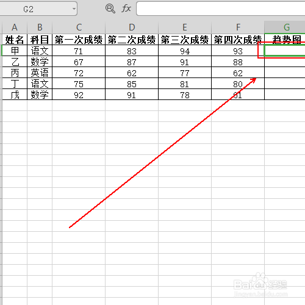Select column G header
Screen dimensions: 305x305
[285, 27]
